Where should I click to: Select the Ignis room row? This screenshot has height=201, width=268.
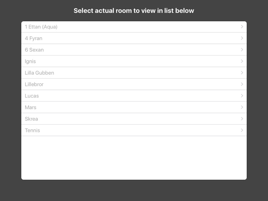30,61
